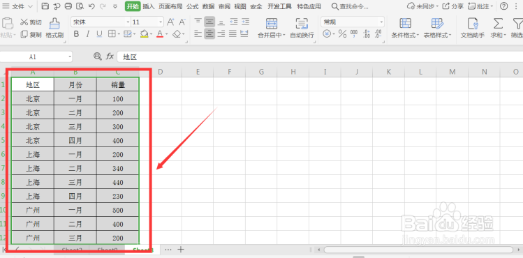Increase the font size
Image resolution: width=523 pixels, height=258 pixels.
click(x=170, y=22)
